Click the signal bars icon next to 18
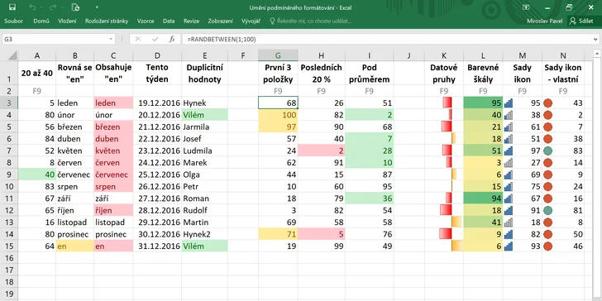Image resolution: width=602 pixels, height=301 pixels. coord(509,222)
